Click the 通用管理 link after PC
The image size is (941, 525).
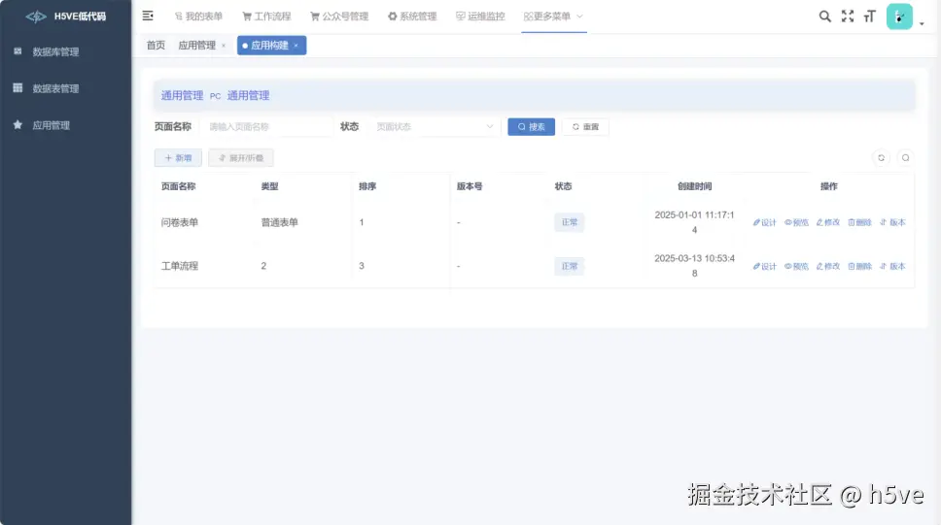click(x=248, y=95)
